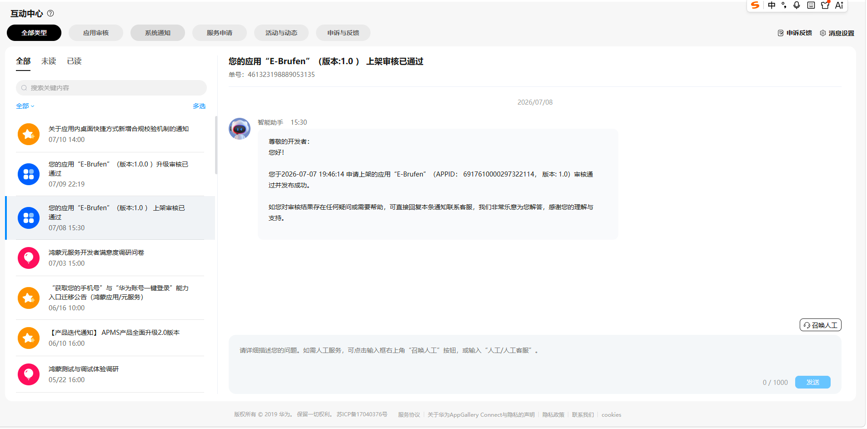The height and width of the screenshot is (429, 867).
Task: Click the help icon beside 互动中心
Action: click(x=50, y=13)
